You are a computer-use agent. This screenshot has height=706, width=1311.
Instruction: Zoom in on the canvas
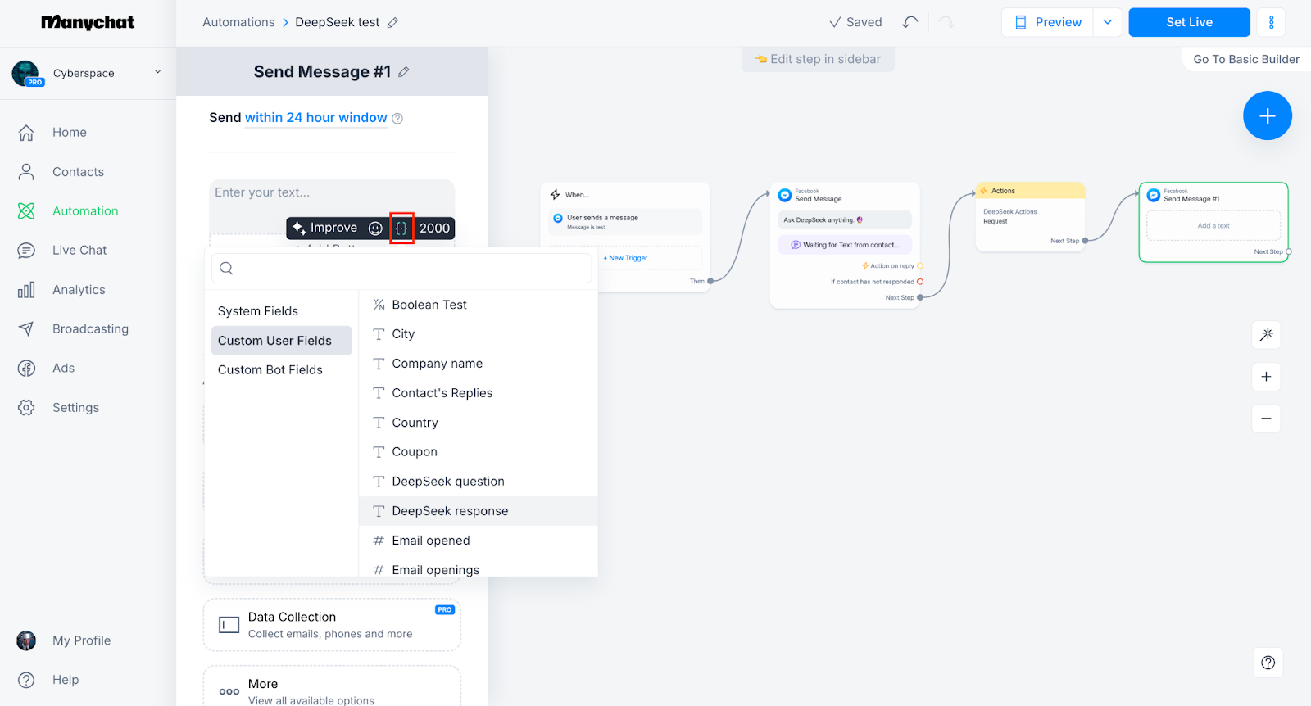(1266, 377)
